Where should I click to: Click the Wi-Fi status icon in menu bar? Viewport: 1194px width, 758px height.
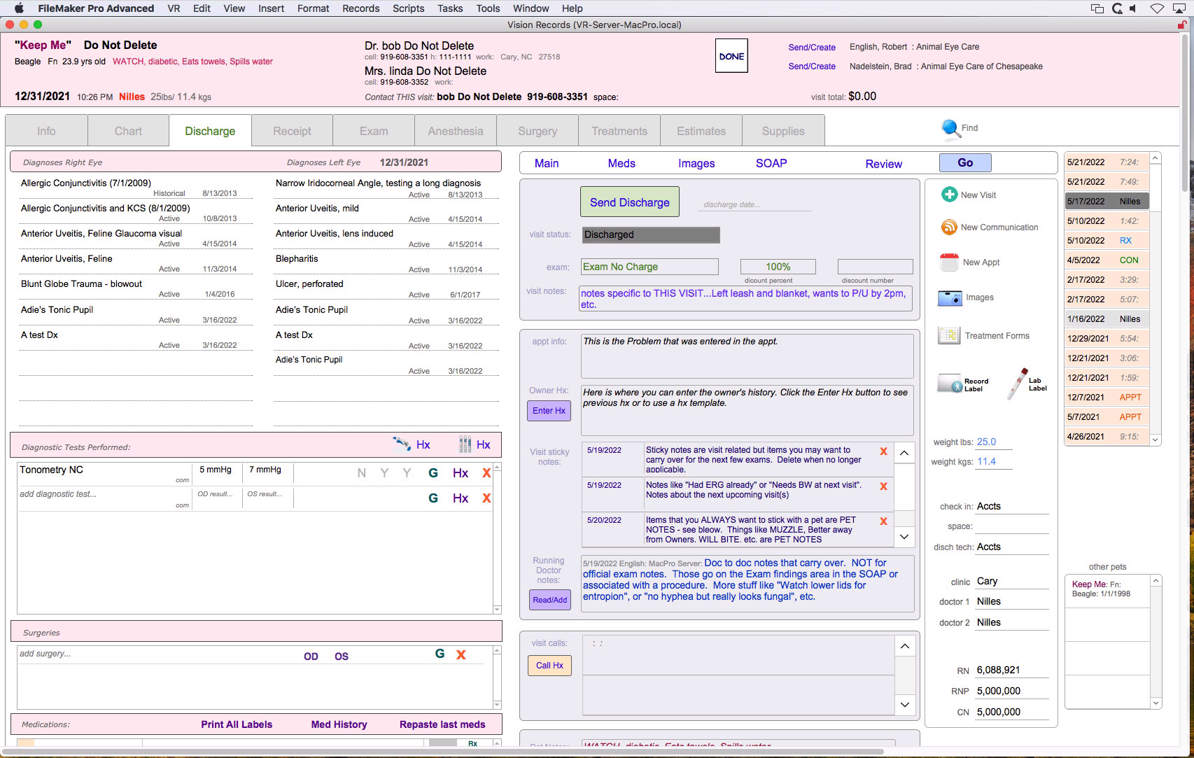coord(1157,8)
